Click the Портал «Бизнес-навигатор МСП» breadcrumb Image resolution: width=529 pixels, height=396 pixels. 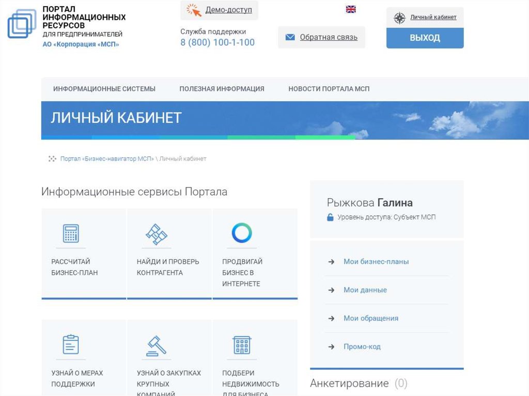point(107,159)
